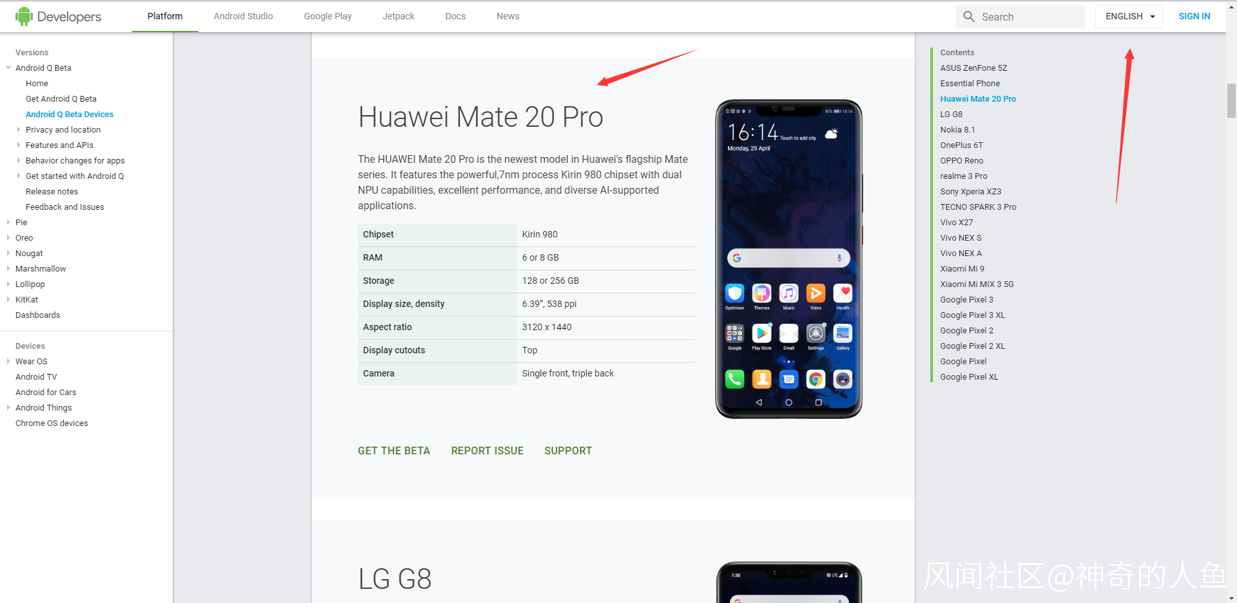Click the Android Developers logo
Viewport: 1237px width, 603px height.
pyautogui.click(x=58, y=17)
